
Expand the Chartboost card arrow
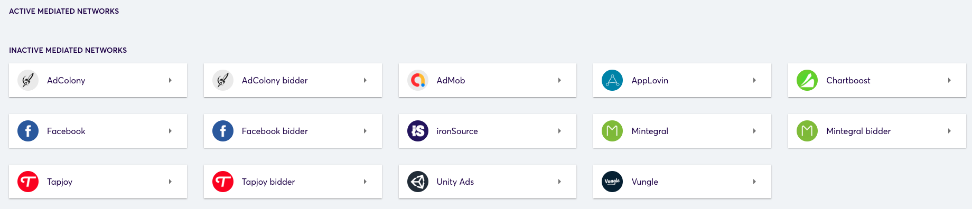(x=949, y=80)
